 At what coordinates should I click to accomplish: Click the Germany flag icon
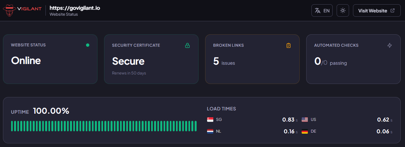pyautogui.click(x=305, y=131)
